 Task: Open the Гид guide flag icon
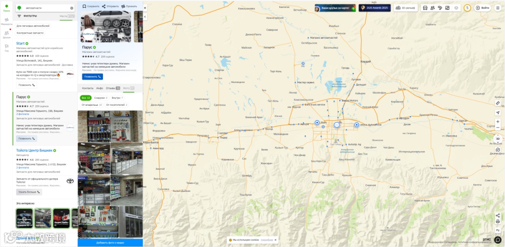click(x=7, y=48)
